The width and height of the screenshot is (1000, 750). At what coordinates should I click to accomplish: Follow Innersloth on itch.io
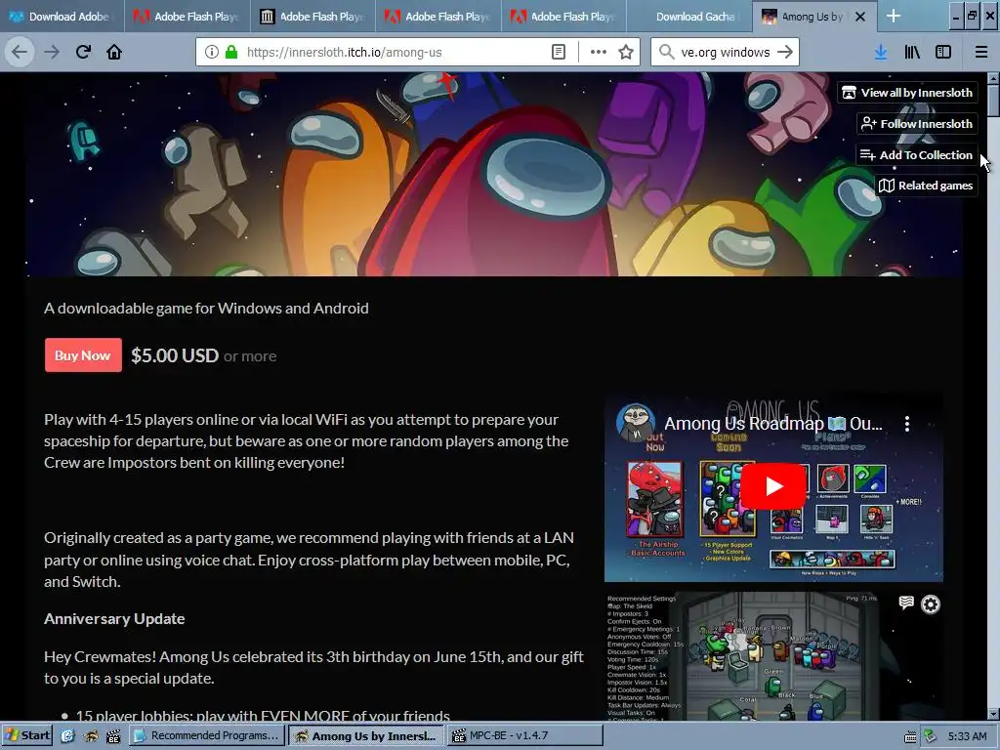point(917,124)
